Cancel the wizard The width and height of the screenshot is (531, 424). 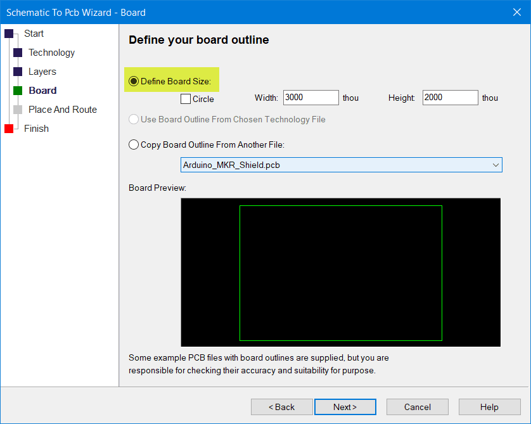tap(417, 407)
